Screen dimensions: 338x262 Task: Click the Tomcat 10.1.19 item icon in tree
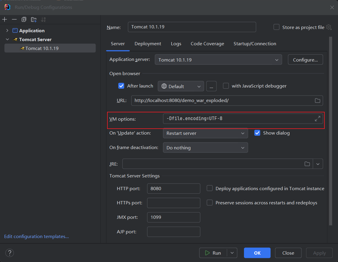[x=22, y=48]
